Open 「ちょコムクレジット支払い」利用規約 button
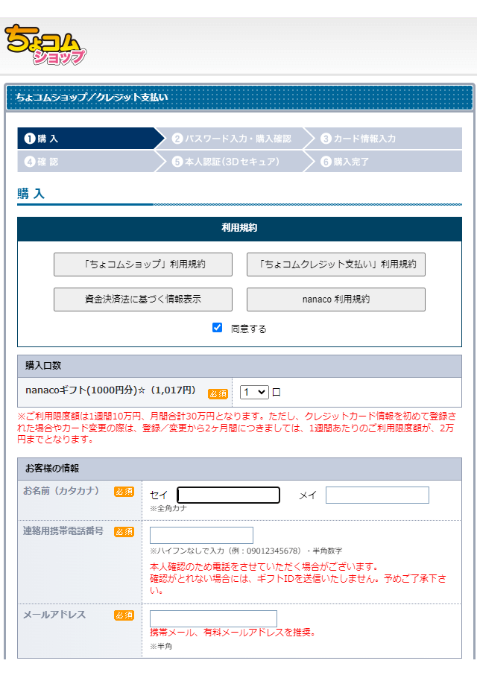The image size is (477, 678). [x=336, y=264]
